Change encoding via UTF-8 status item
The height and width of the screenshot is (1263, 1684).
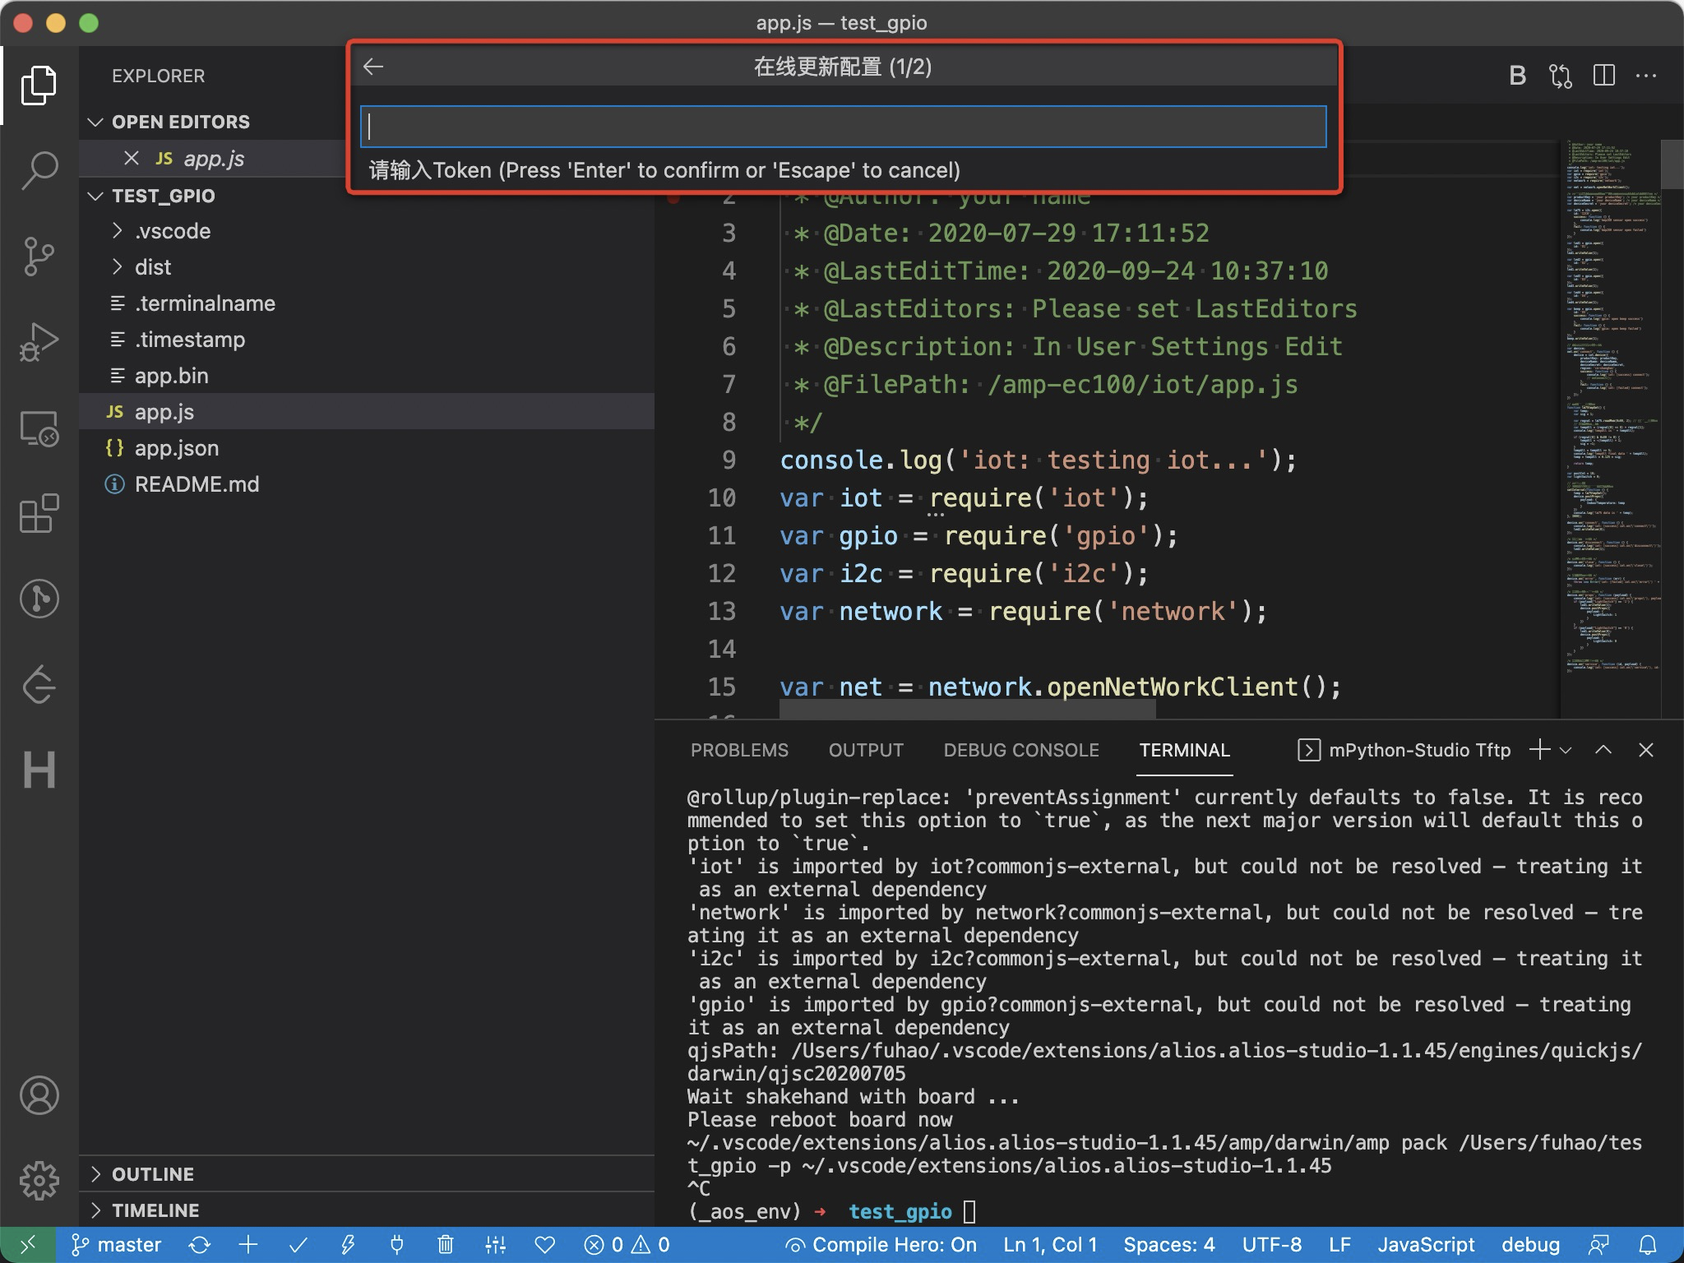(1272, 1245)
